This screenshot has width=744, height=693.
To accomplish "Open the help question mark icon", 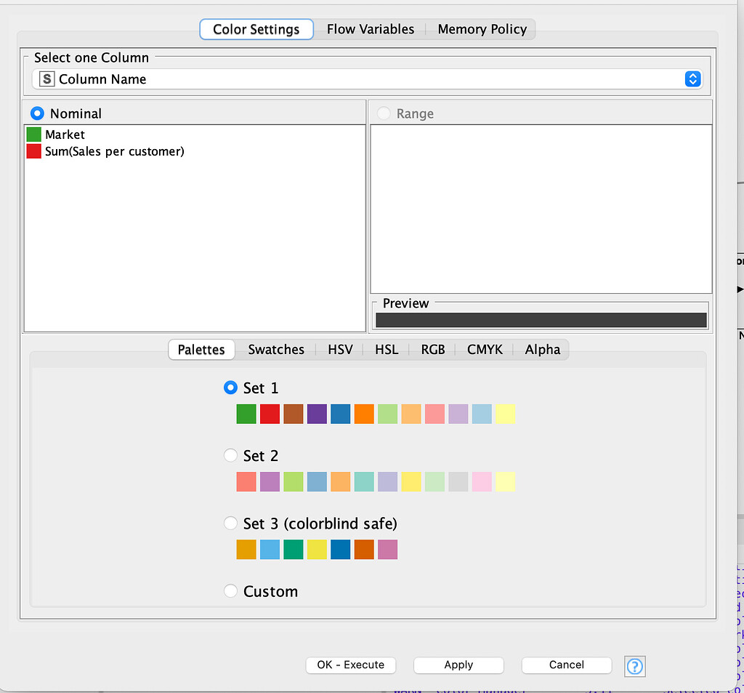I will tap(634, 666).
